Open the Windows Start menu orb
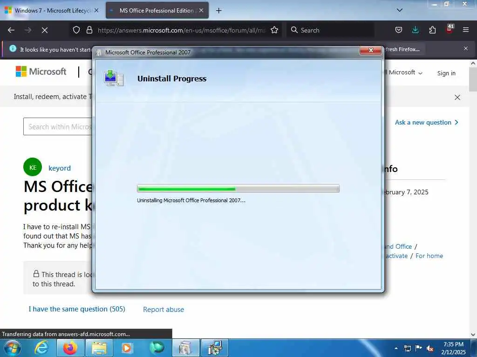This screenshot has width=477, height=357. (12, 348)
